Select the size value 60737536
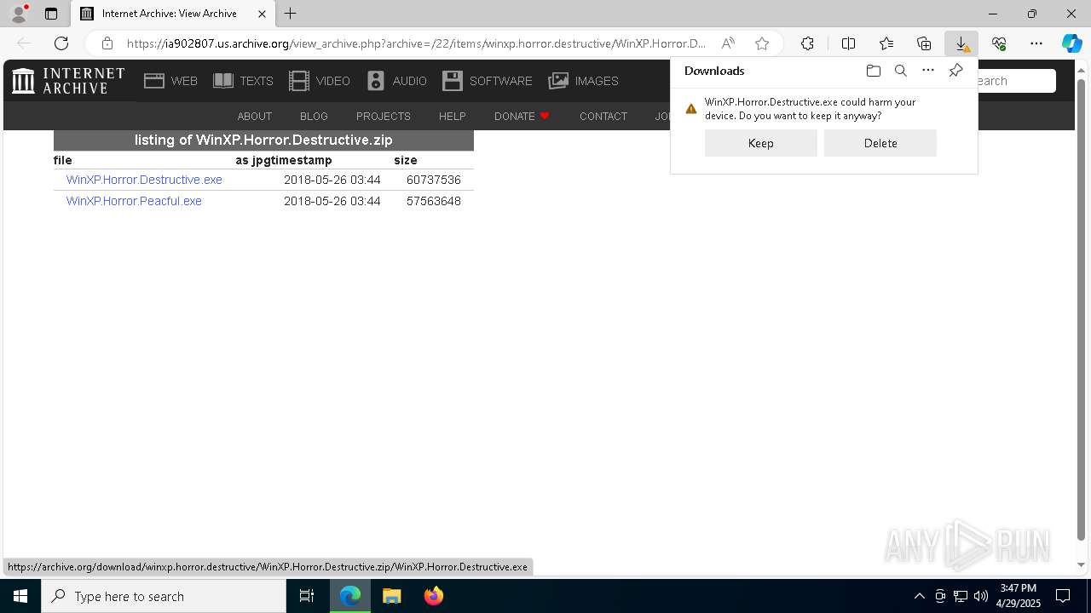 [434, 180]
